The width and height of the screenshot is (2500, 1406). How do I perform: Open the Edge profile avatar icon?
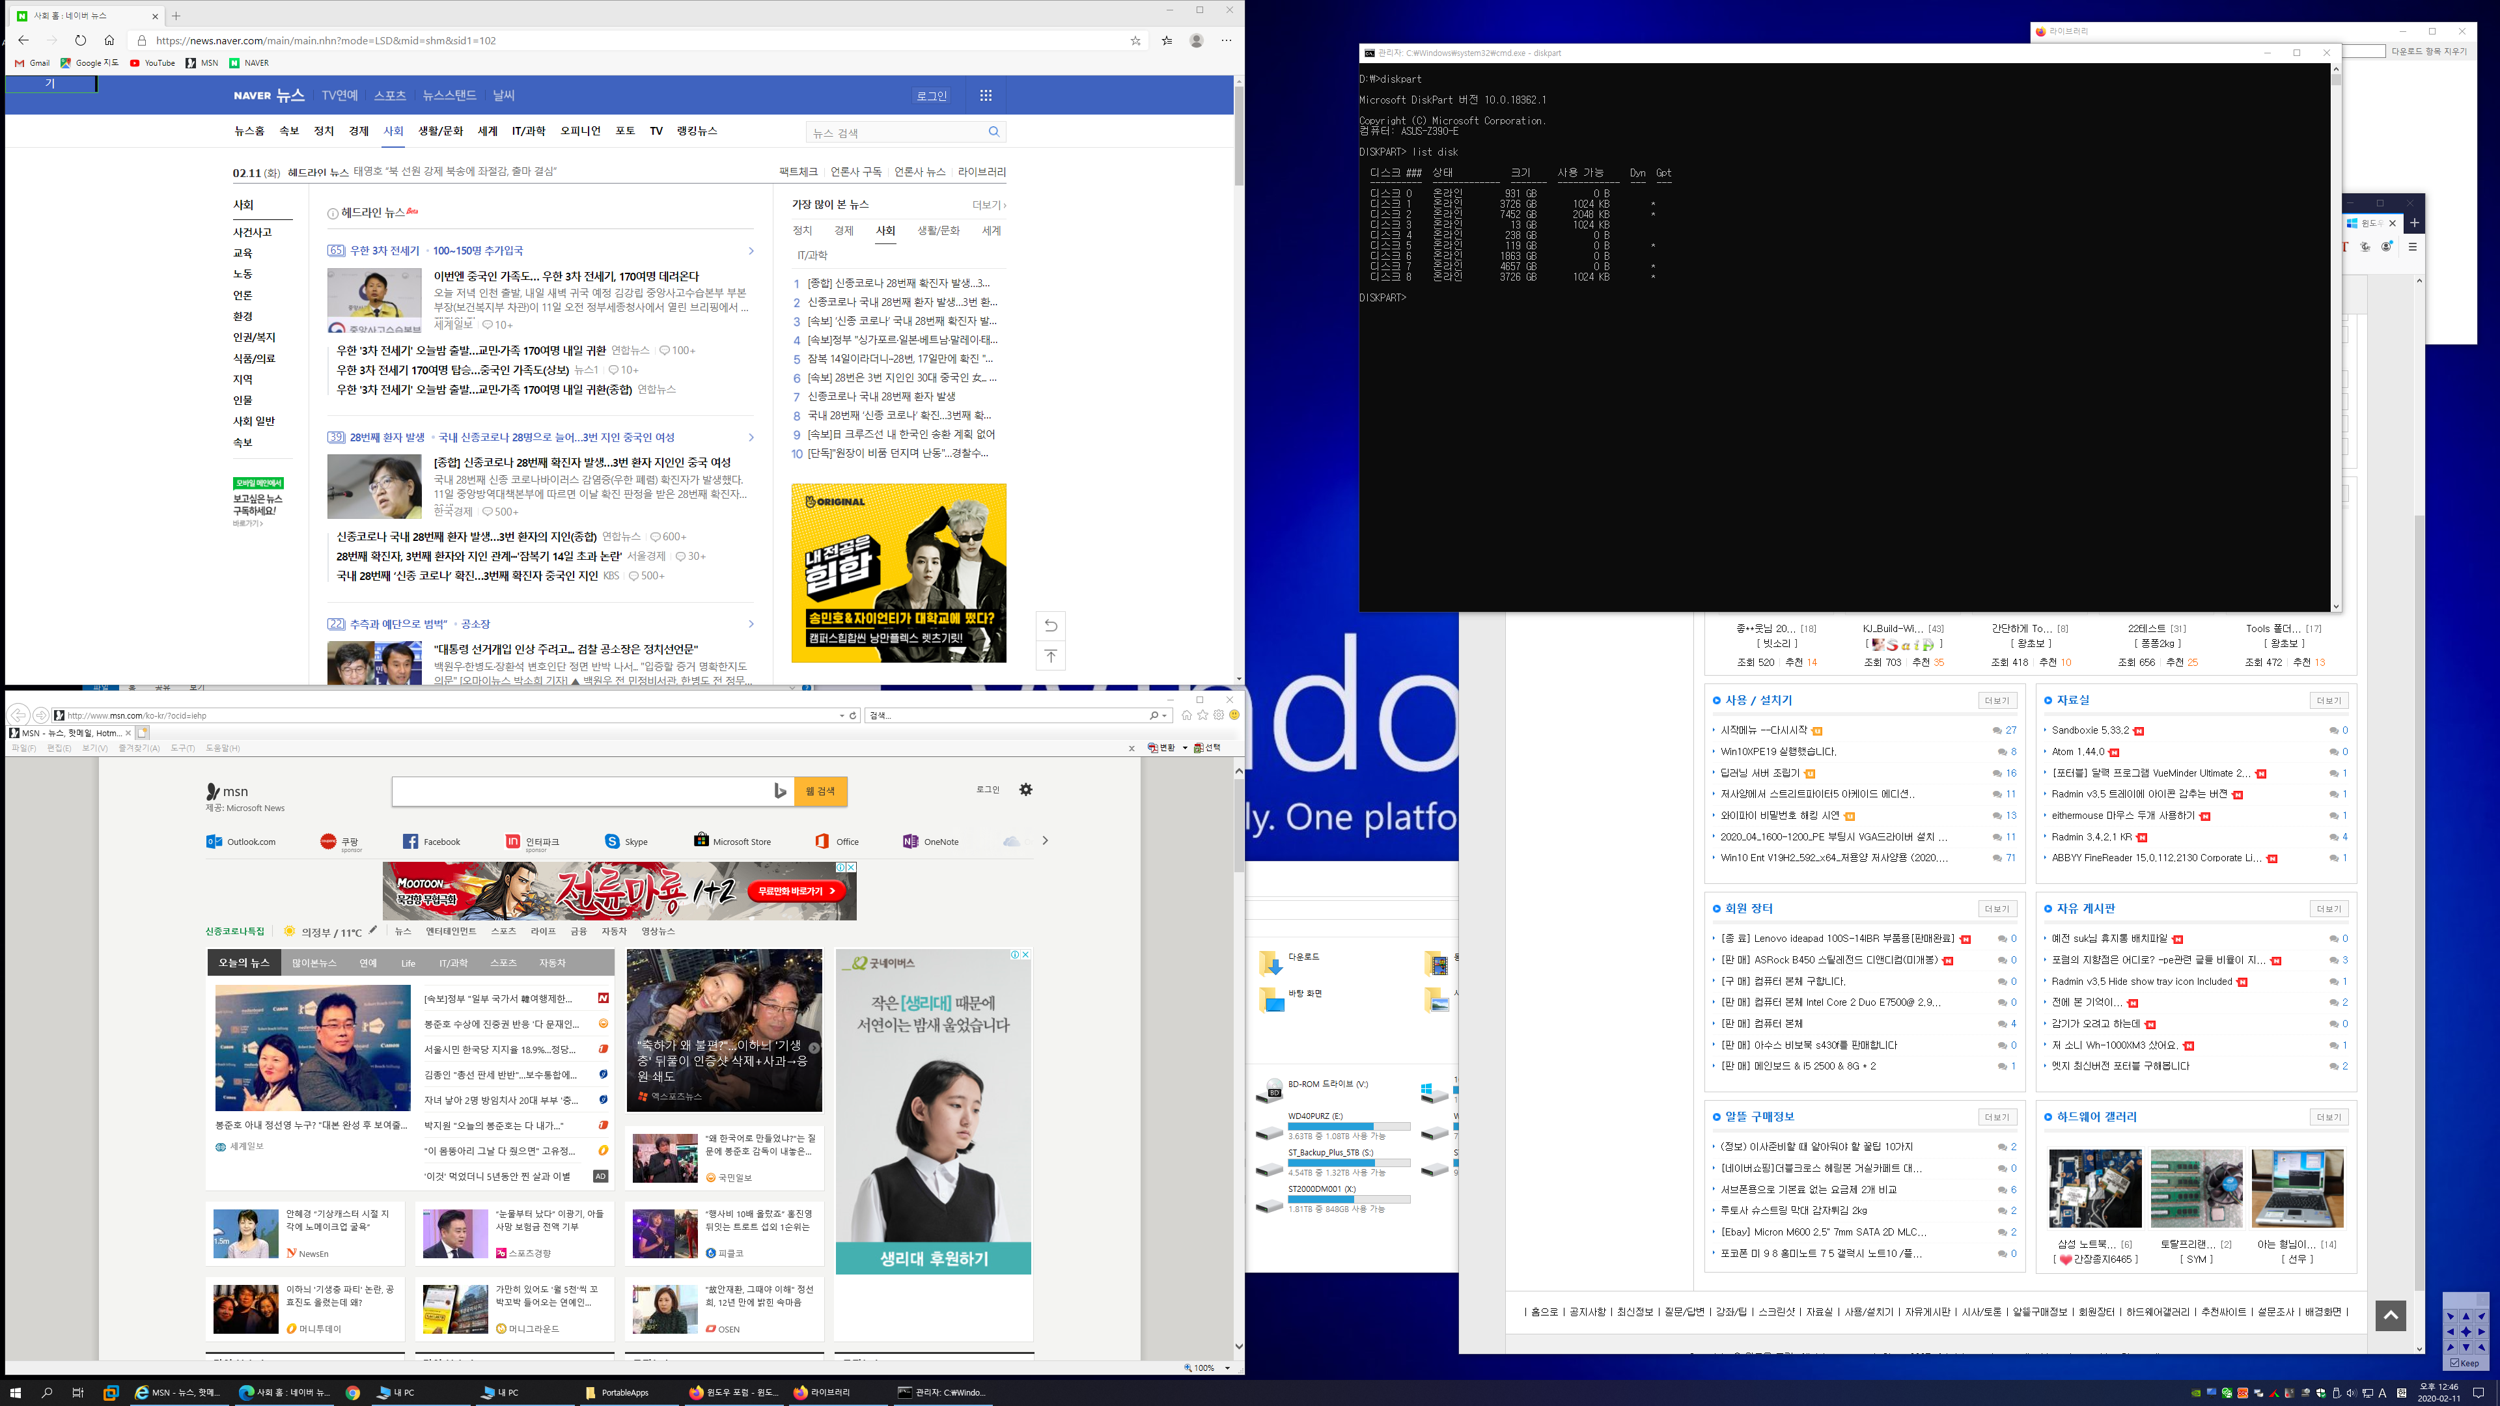pyautogui.click(x=1197, y=41)
